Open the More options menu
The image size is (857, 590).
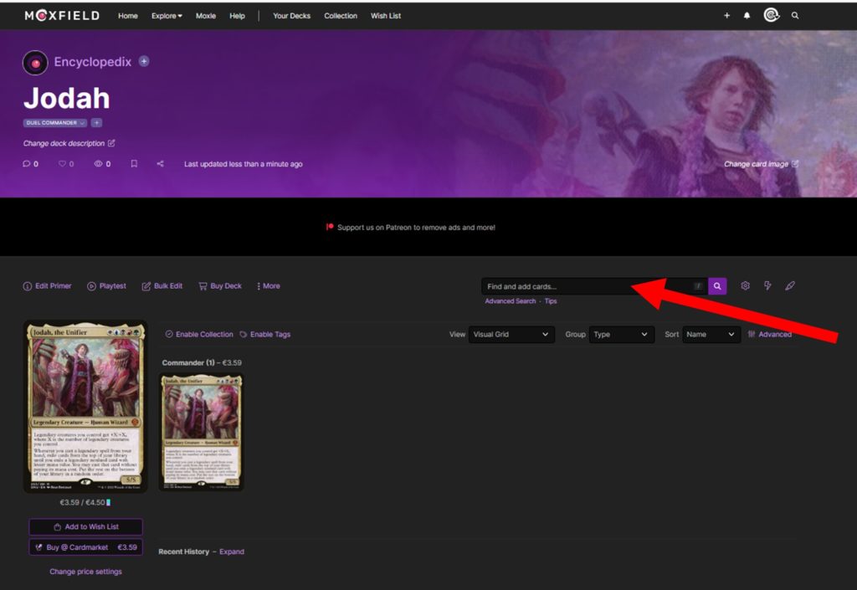[268, 285]
